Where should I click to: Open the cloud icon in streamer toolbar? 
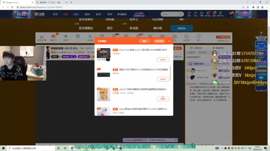click(x=162, y=36)
